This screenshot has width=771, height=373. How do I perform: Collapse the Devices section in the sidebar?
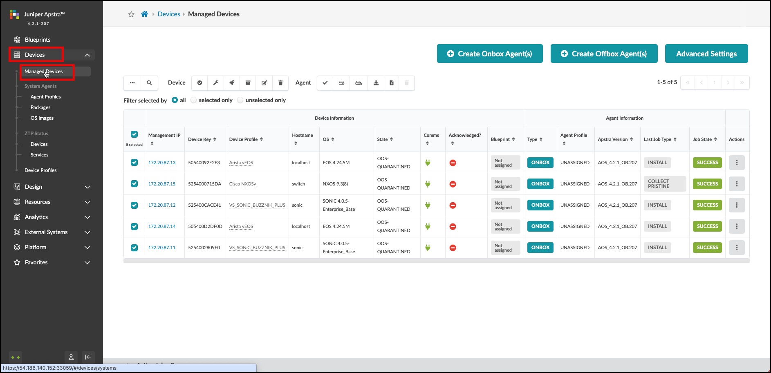pyautogui.click(x=87, y=54)
